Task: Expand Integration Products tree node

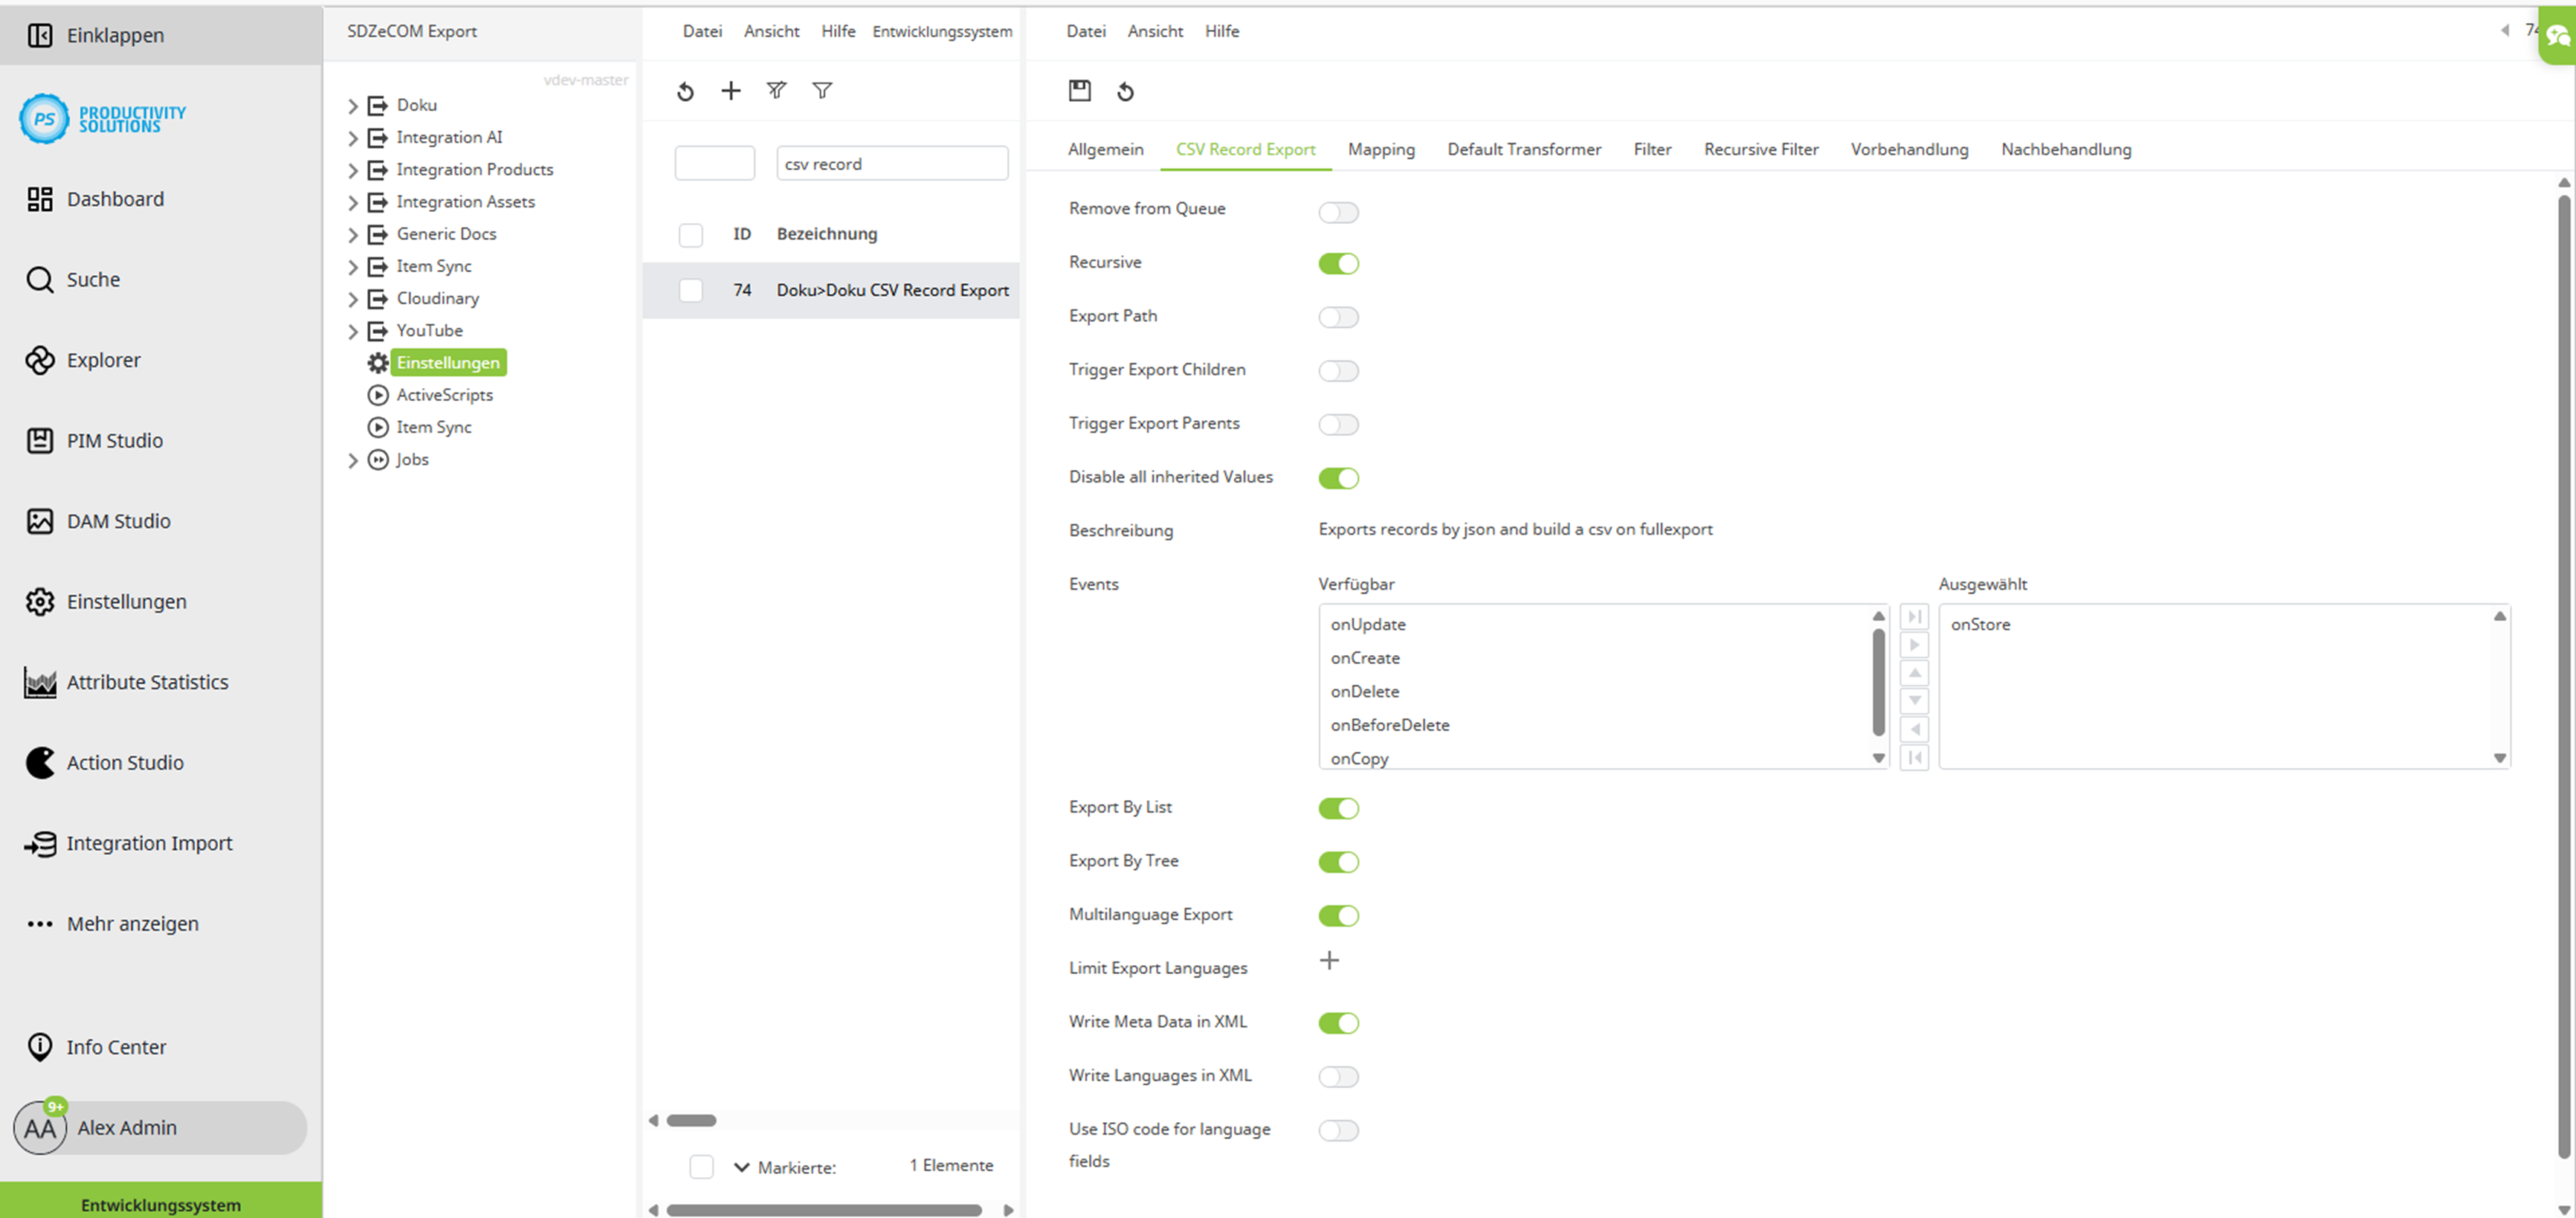Action: pos(352,170)
